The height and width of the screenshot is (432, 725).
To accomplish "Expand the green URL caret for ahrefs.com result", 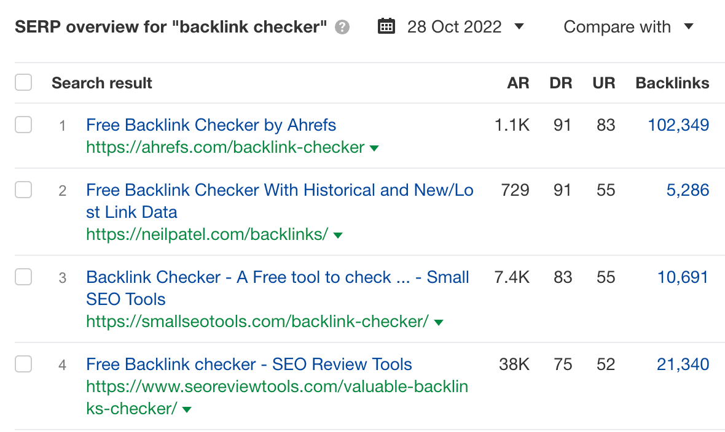I will [x=374, y=148].
